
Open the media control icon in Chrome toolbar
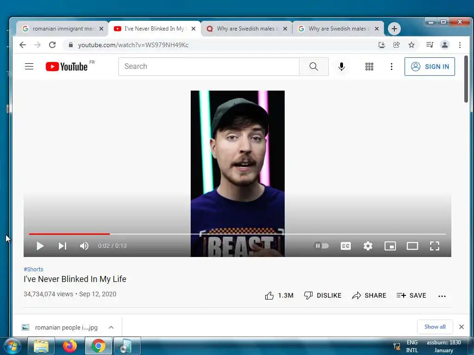(x=430, y=45)
